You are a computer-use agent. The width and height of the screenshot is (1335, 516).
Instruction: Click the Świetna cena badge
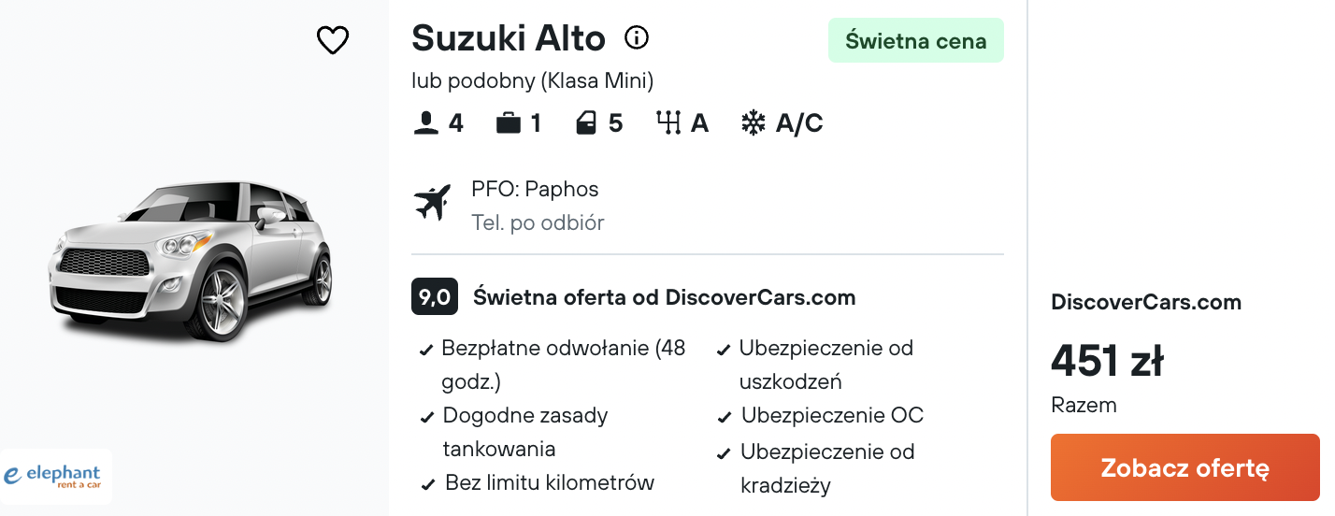[915, 40]
